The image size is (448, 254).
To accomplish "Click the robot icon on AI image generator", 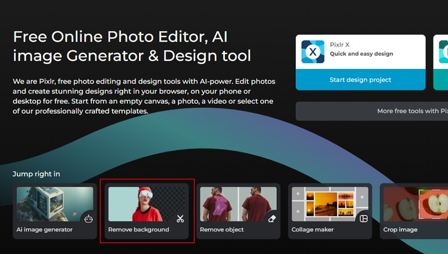I will [88, 219].
